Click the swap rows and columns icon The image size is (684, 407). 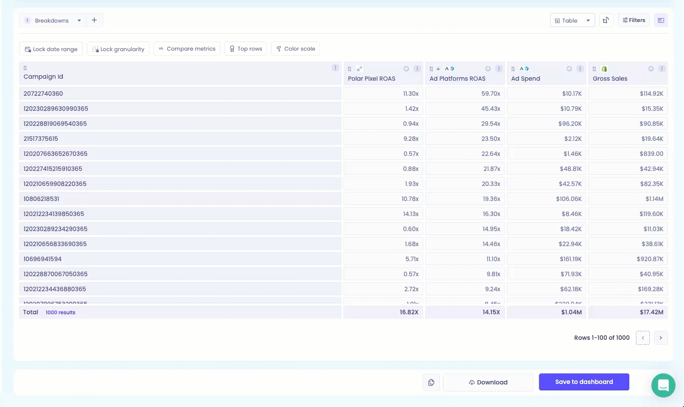[606, 21]
